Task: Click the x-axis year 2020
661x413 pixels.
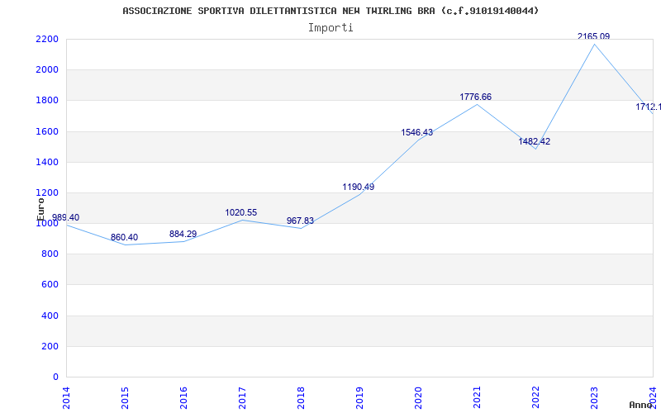Action: (418, 398)
